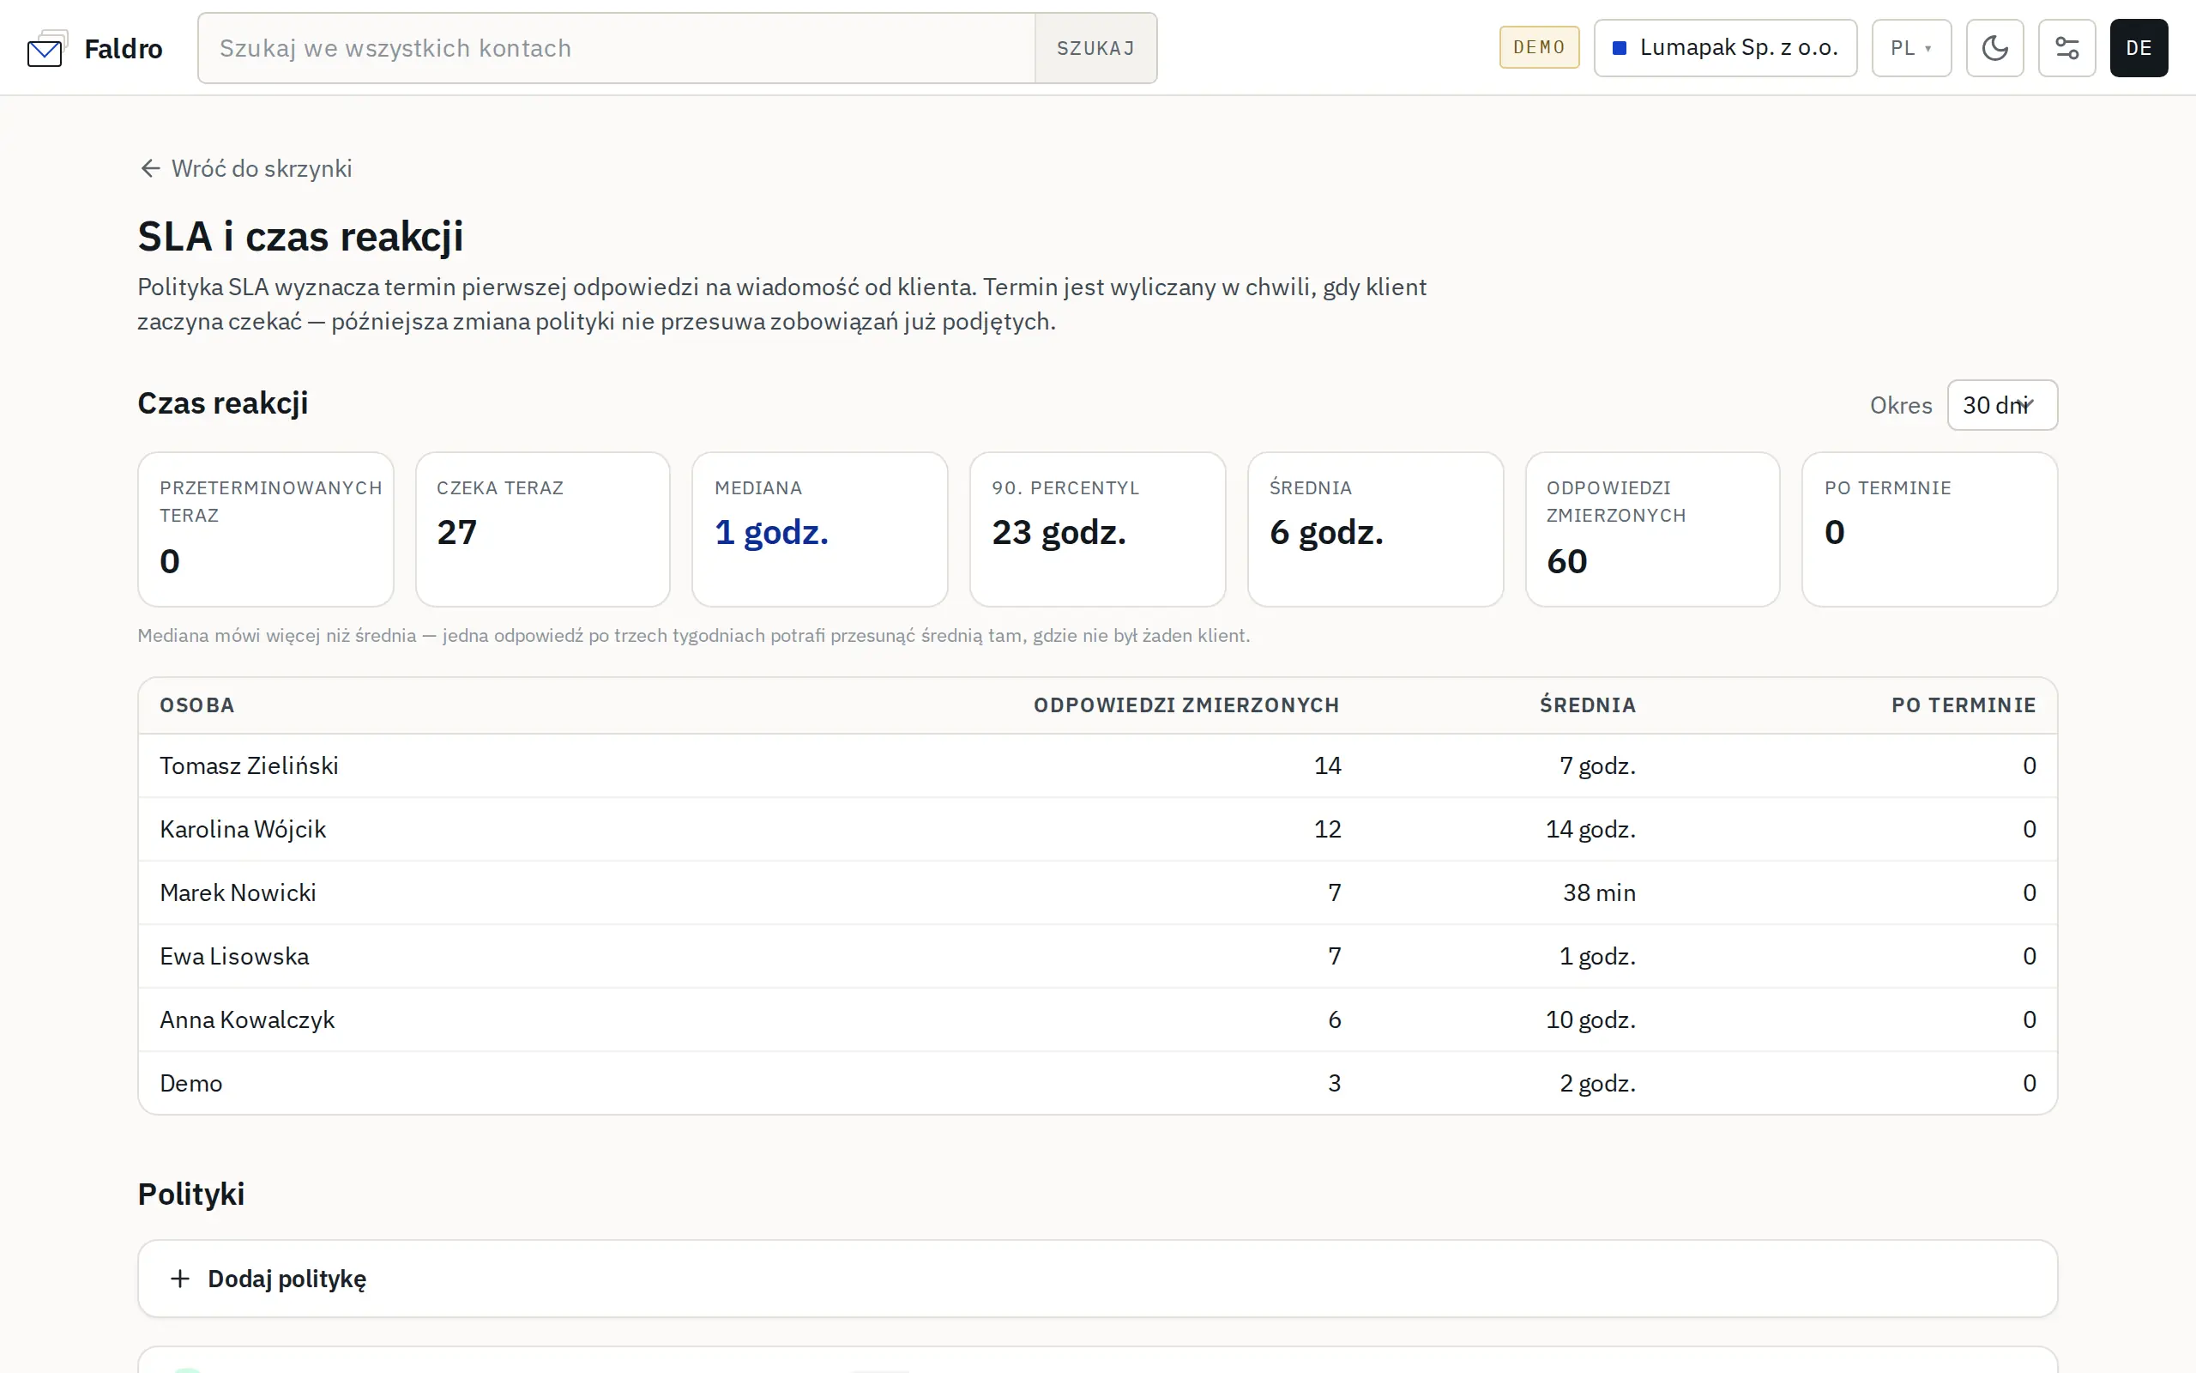The image size is (2196, 1373).
Task: Click the SZUKAJ search button
Action: [1095, 48]
